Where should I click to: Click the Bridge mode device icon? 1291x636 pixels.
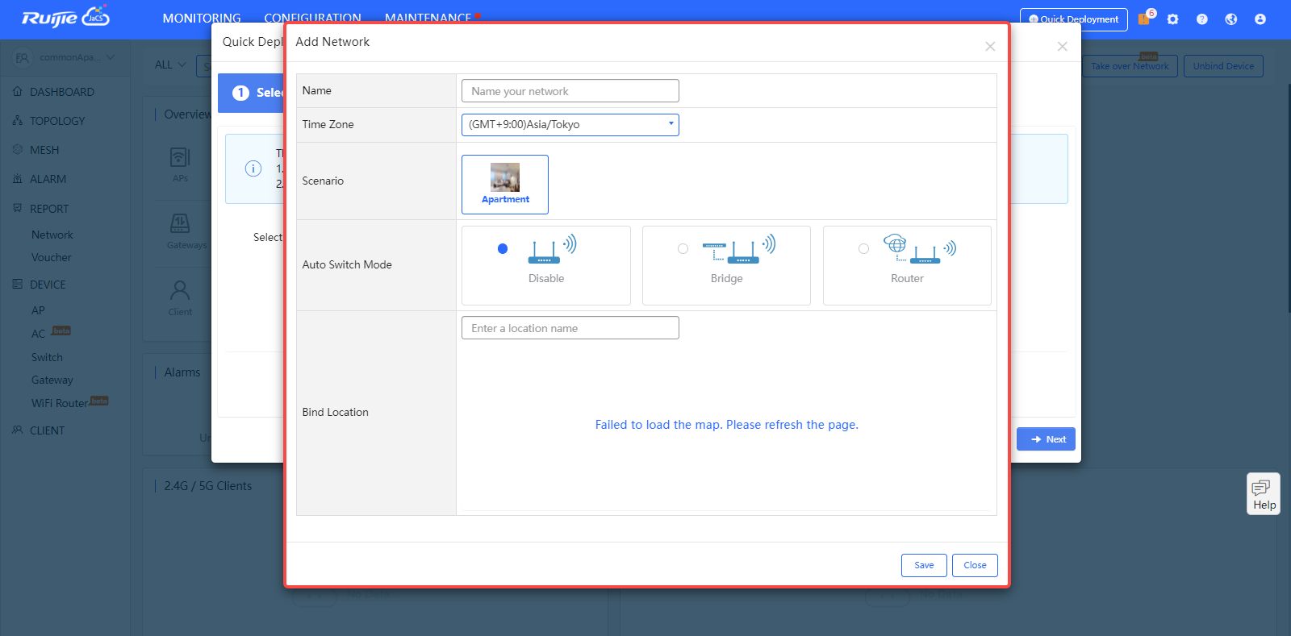[x=739, y=249]
